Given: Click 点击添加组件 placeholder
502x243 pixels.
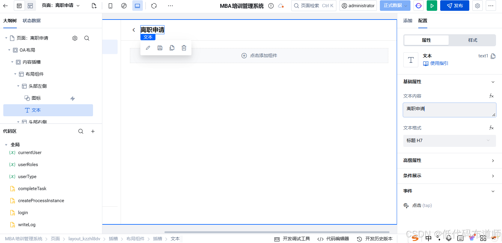Looking at the screenshot, I should point(259,56).
